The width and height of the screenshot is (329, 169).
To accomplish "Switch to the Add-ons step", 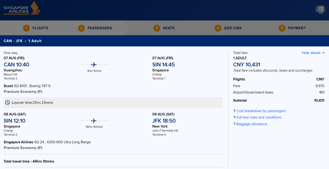I will (233, 28).
